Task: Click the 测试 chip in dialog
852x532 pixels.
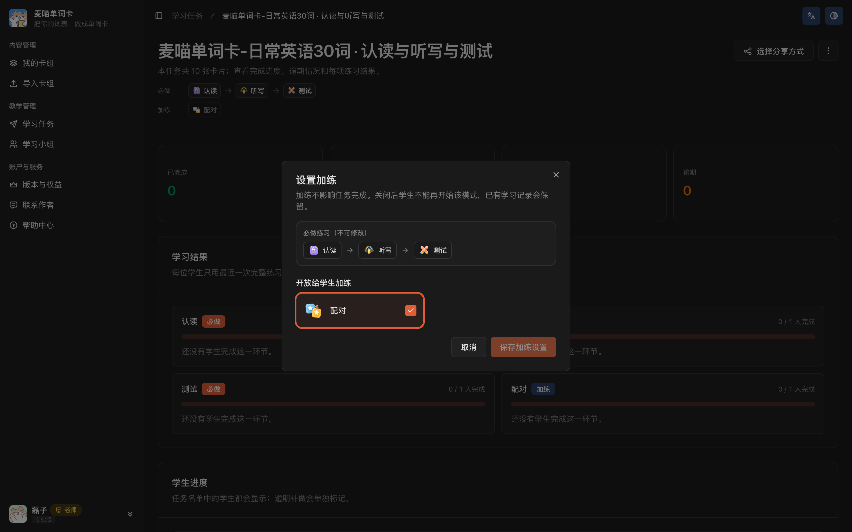Action: click(x=433, y=250)
